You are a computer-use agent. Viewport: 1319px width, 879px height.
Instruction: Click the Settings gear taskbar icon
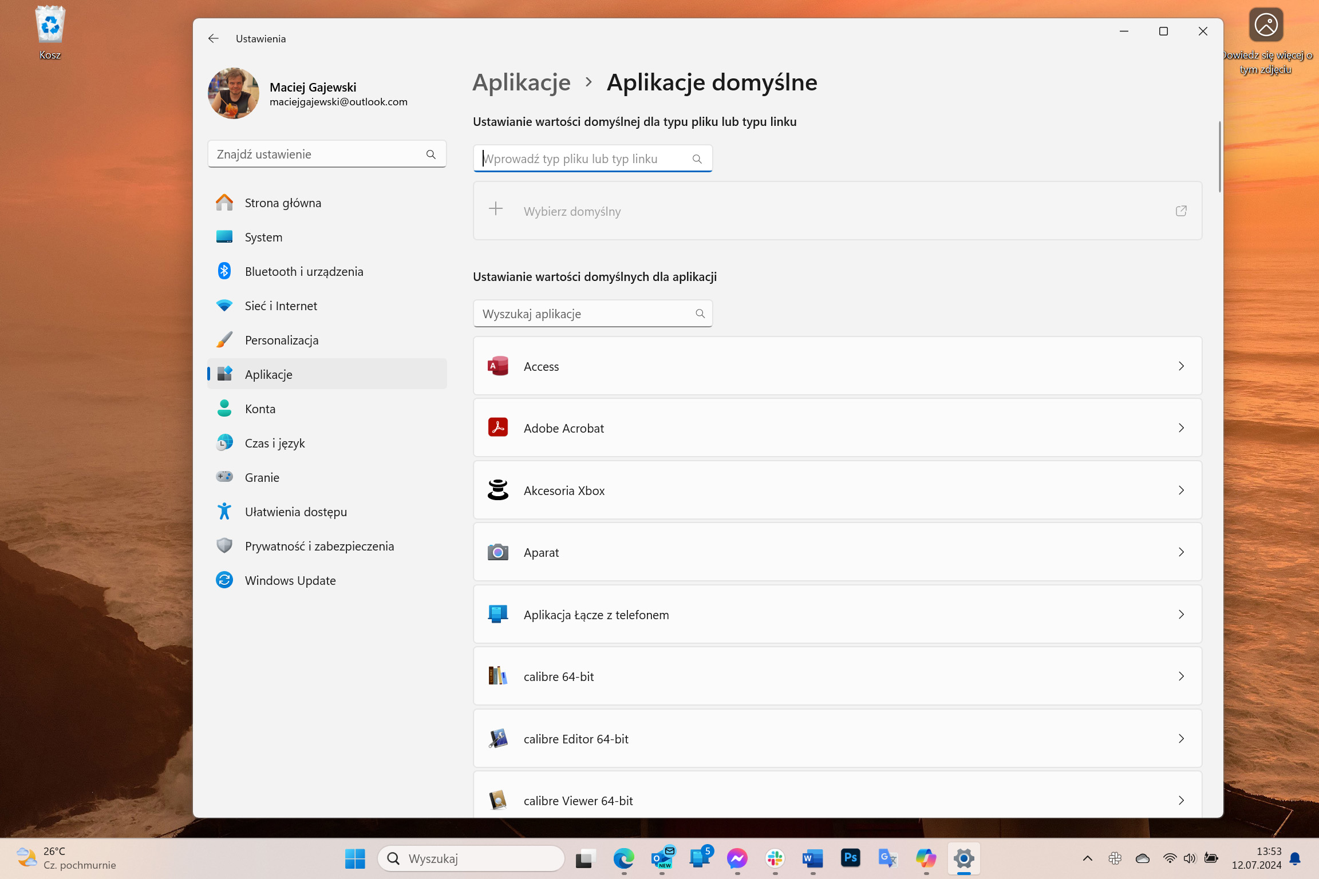964,858
